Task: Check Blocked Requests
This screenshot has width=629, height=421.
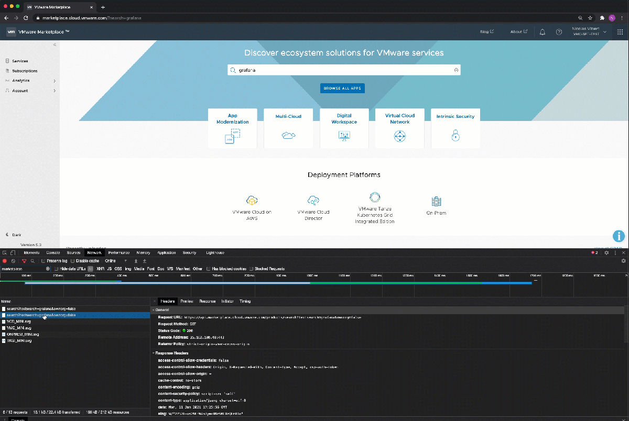Action: [x=251, y=269]
